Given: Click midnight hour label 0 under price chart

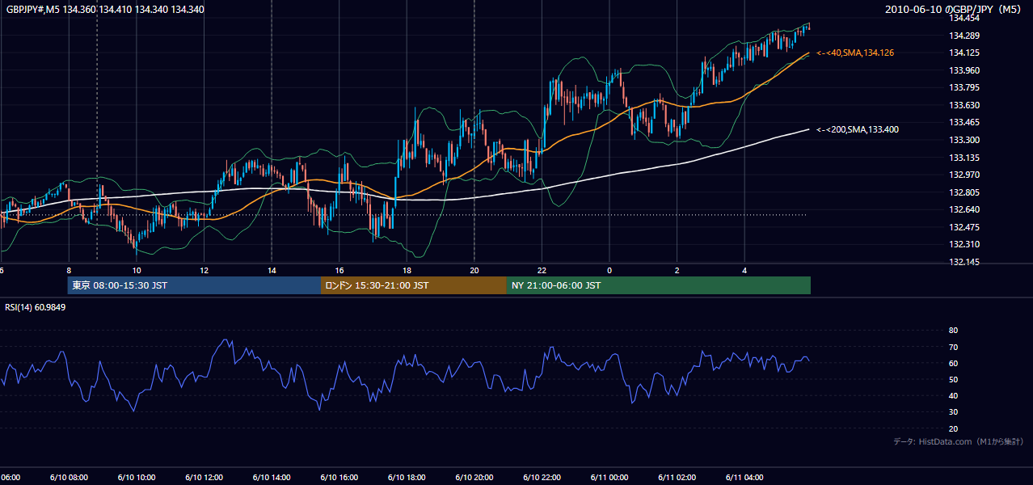Looking at the screenshot, I should point(609,271).
